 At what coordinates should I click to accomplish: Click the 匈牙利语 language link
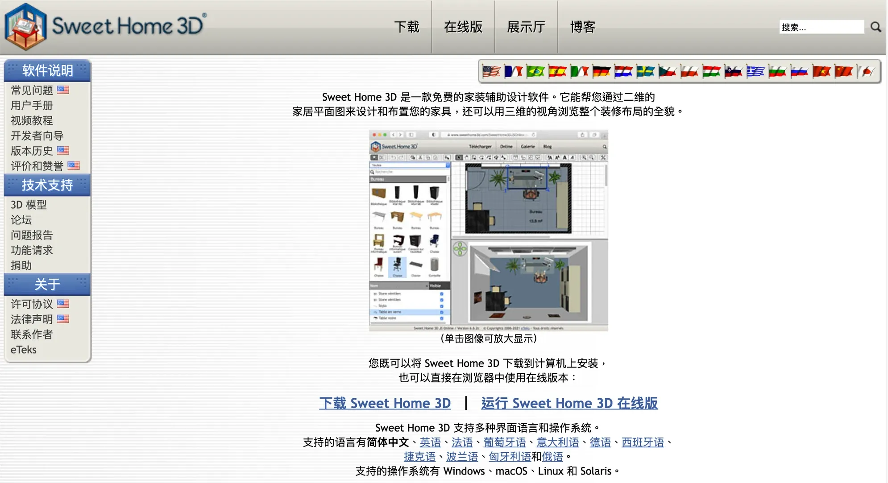click(510, 457)
